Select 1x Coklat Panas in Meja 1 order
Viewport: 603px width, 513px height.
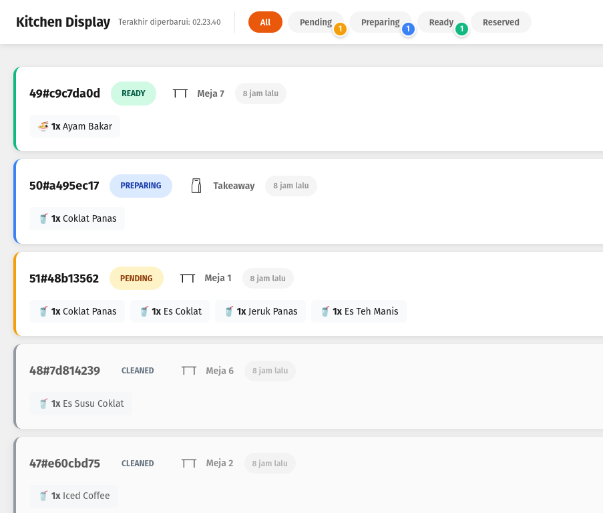77,311
